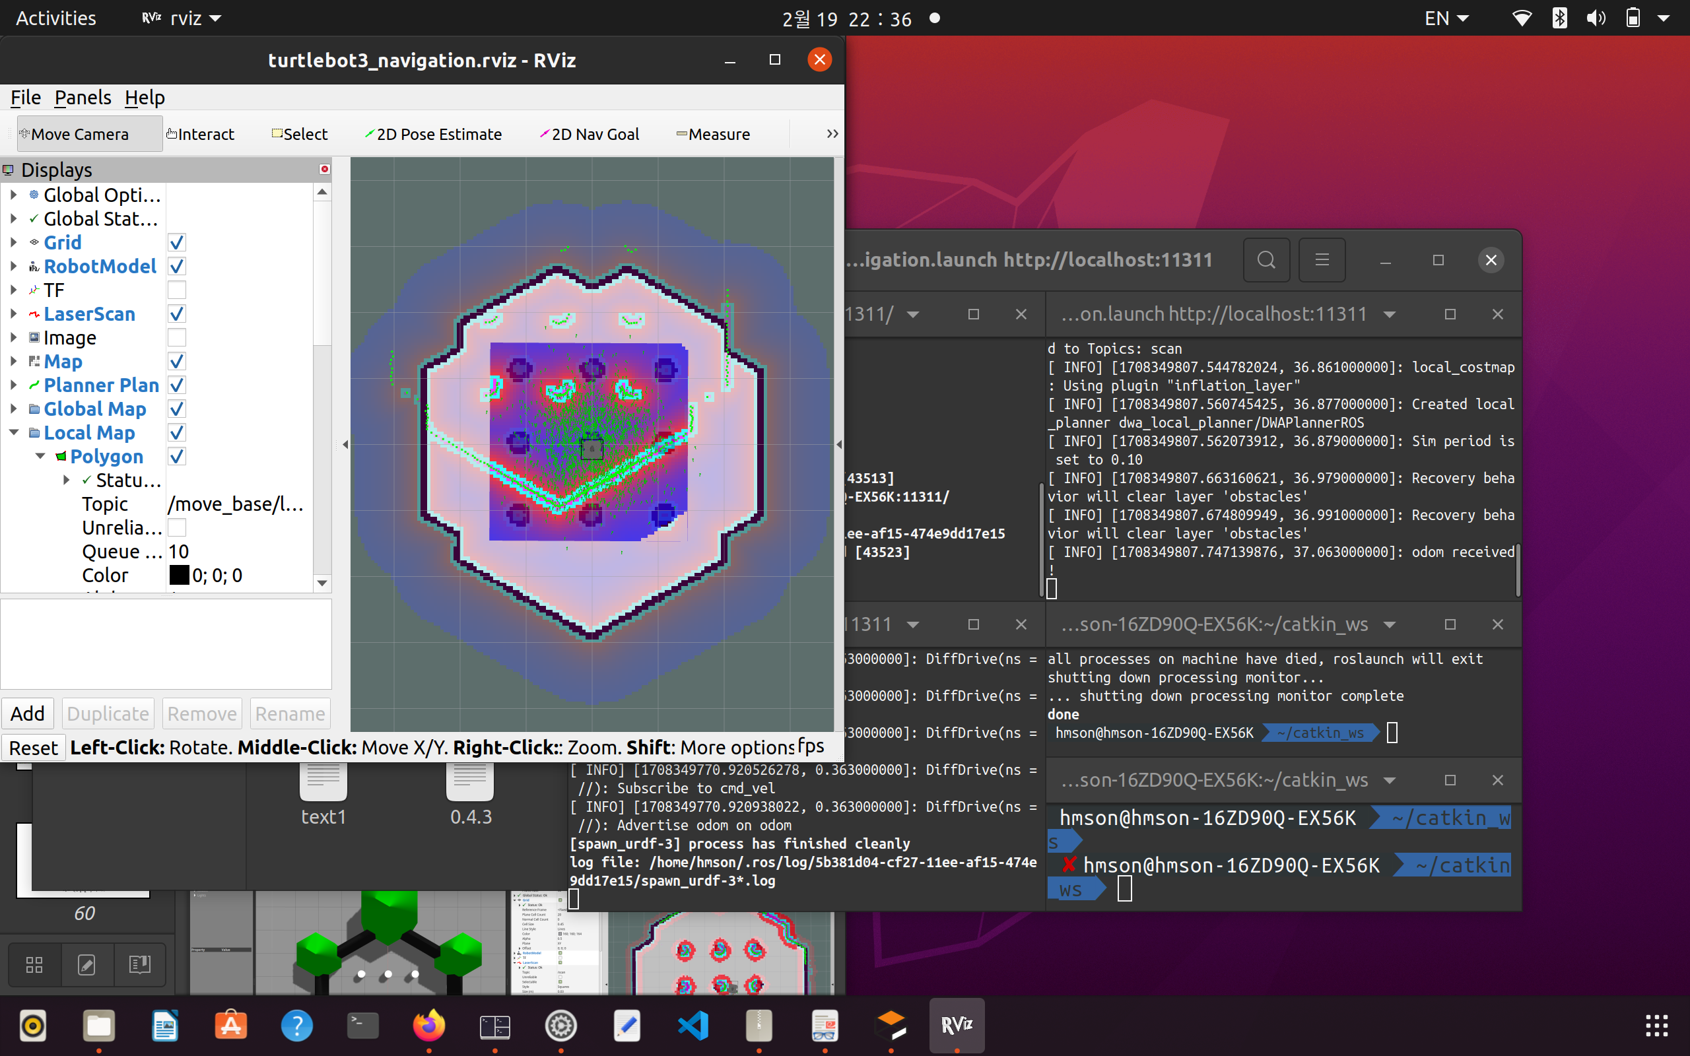Toggle the Local Map checkbox
The image size is (1690, 1056).
coord(177,432)
